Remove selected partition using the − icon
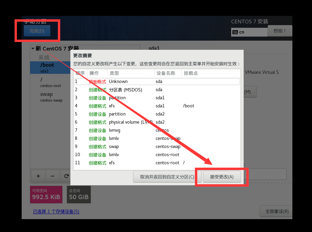Image resolution: width=312 pixels, height=232 pixels. 52,176
